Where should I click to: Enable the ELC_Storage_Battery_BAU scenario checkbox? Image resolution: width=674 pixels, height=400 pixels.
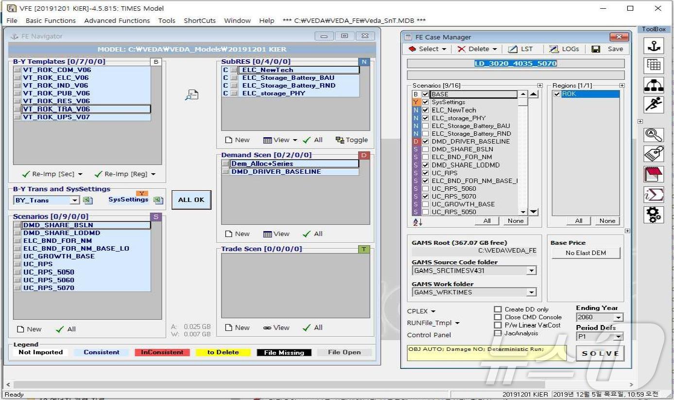(426, 126)
